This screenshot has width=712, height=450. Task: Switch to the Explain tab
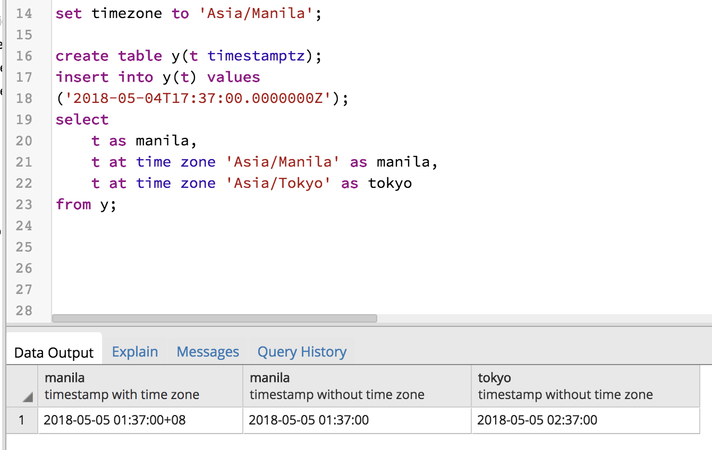point(134,351)
